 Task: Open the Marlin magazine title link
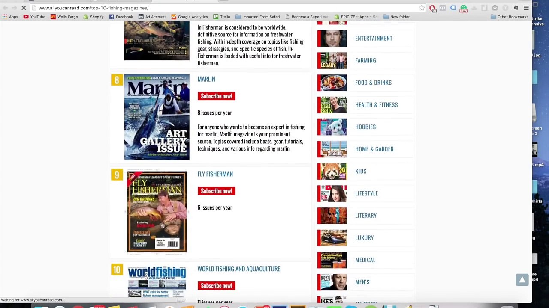[206, 79]
